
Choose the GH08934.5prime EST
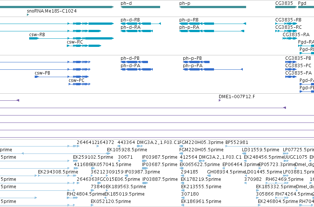(x=226, y=172)
